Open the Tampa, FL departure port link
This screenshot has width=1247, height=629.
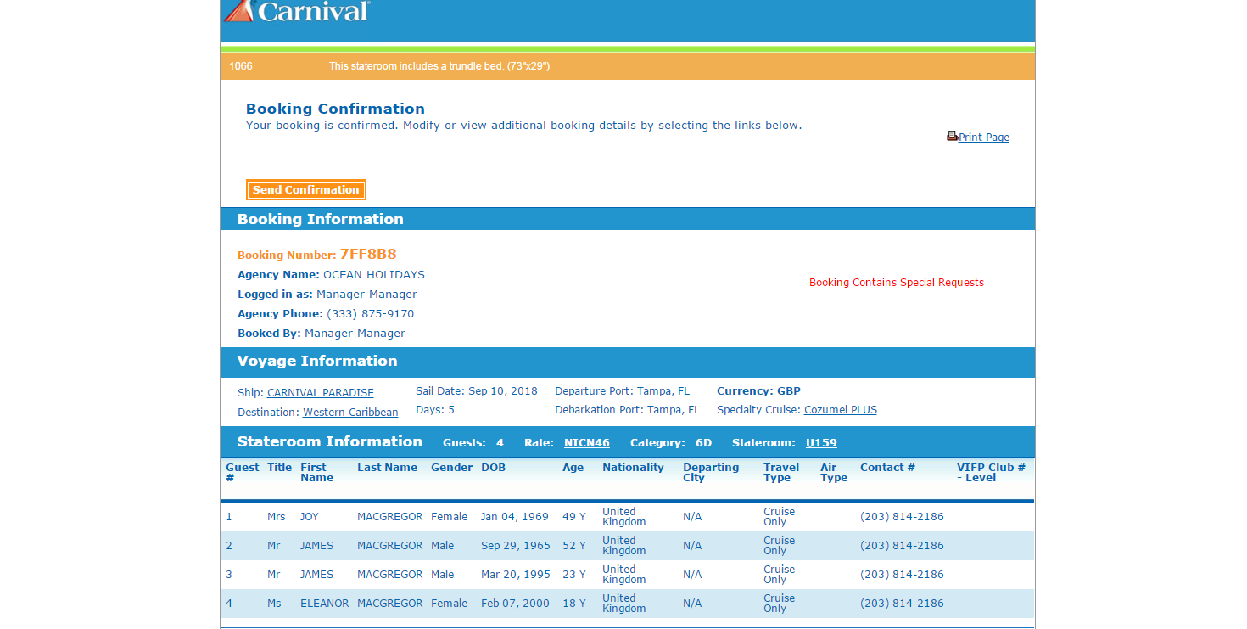pos(663,391)
